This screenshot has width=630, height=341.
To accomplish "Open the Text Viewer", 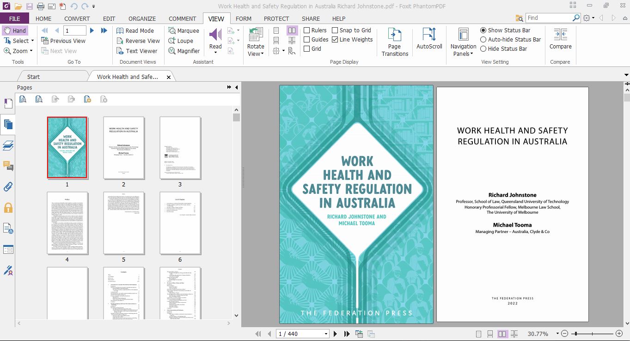I will (x=137, y=51).
